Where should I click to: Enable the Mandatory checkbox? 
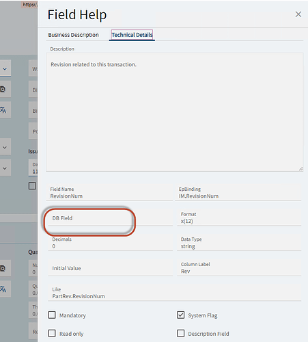pyautogui.click(x=52, y=315)
